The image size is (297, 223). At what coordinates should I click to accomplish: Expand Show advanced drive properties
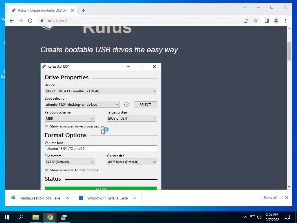pos(72,126)
